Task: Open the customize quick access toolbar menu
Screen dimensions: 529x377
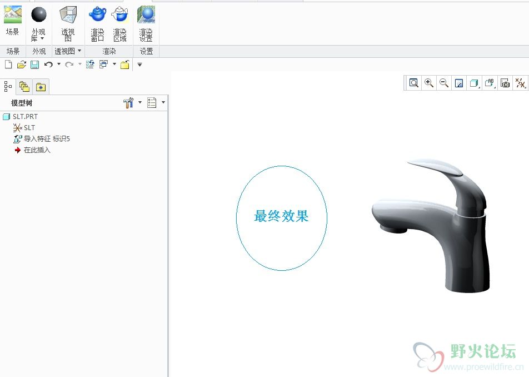Action: click(139, 65)
